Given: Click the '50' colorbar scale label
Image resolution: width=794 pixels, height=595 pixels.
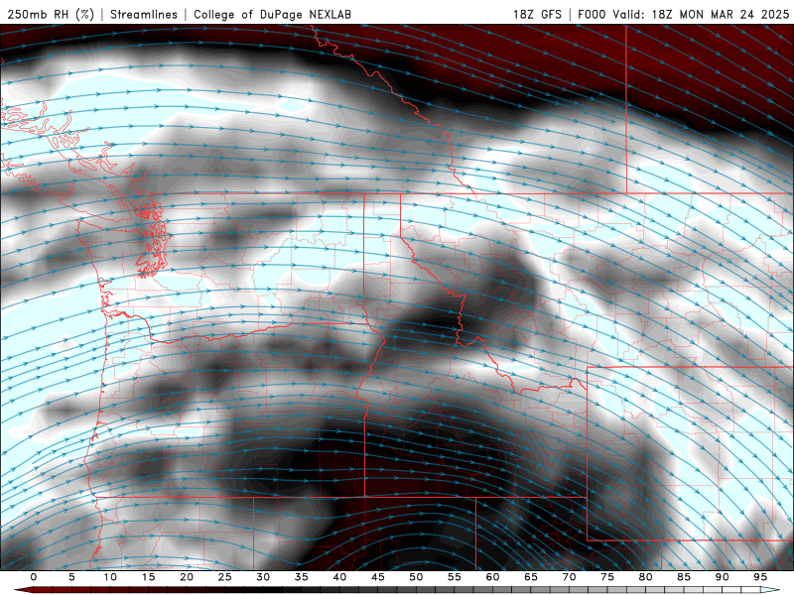Looking at the screenshot, I should [x=416, y=577].
